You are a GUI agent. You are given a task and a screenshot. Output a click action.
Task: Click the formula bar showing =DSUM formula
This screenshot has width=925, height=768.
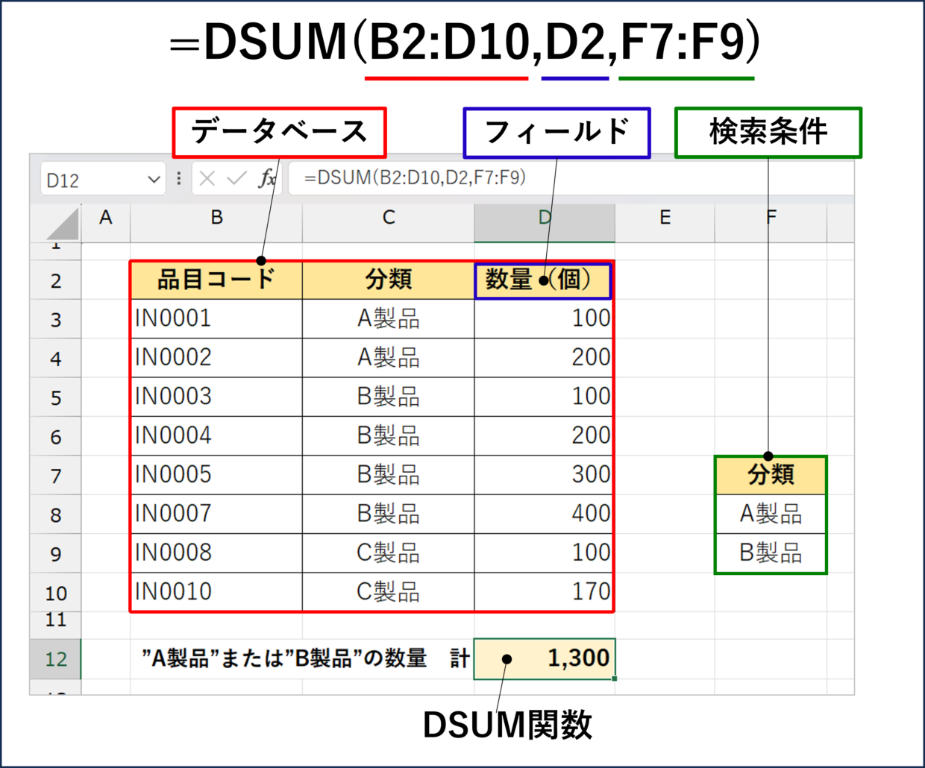(x=571, y=179)
